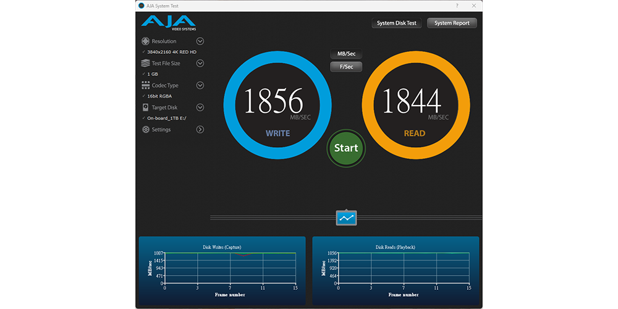
Task: Switch units to F/Sec
Action: pyautogui.click(x=346, y=67)
